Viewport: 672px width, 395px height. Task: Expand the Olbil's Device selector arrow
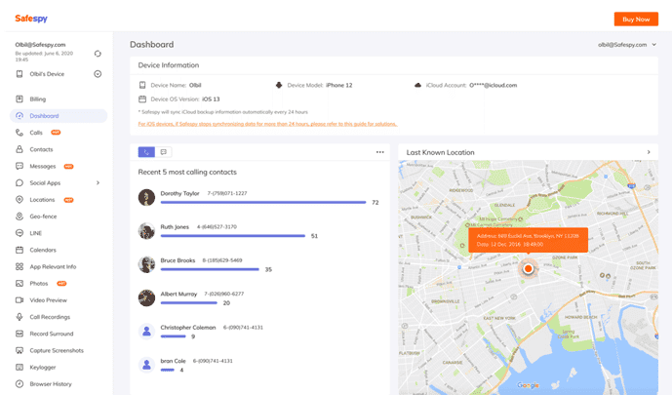pyautogui.click(x=98, y=74)
